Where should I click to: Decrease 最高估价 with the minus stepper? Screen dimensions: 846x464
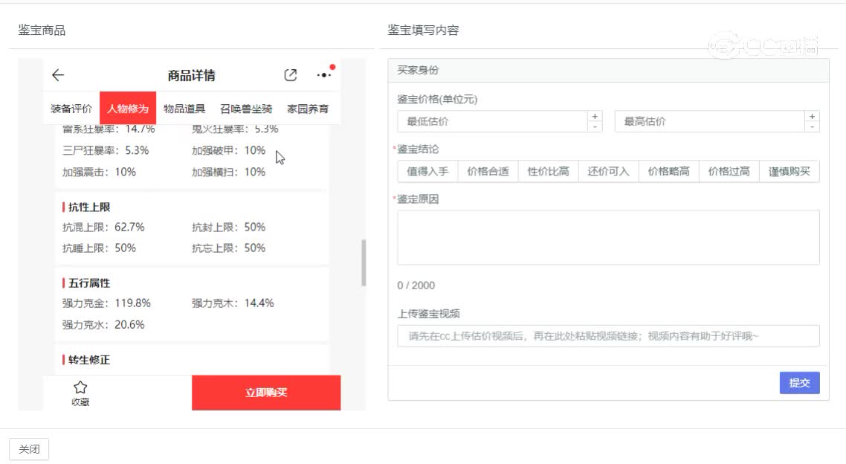point(812,127)
